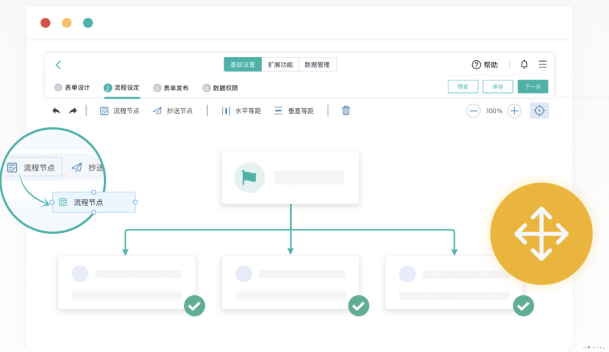Viewport: 609px width, 352px height.
Task: Open the notification bell
Action: pos(524,64)
